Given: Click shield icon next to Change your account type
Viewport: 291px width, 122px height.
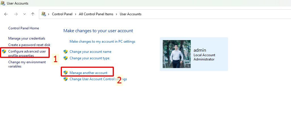Looking at the screenshot, I should 66,58.
